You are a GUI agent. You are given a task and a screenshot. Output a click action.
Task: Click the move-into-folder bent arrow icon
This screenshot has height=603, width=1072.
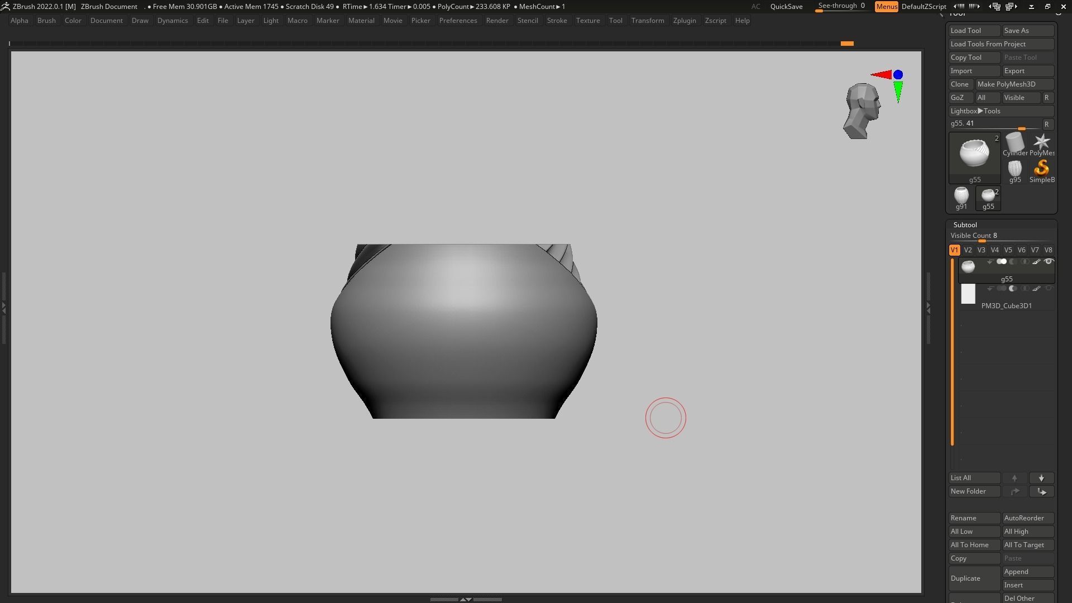(1041, 492)
